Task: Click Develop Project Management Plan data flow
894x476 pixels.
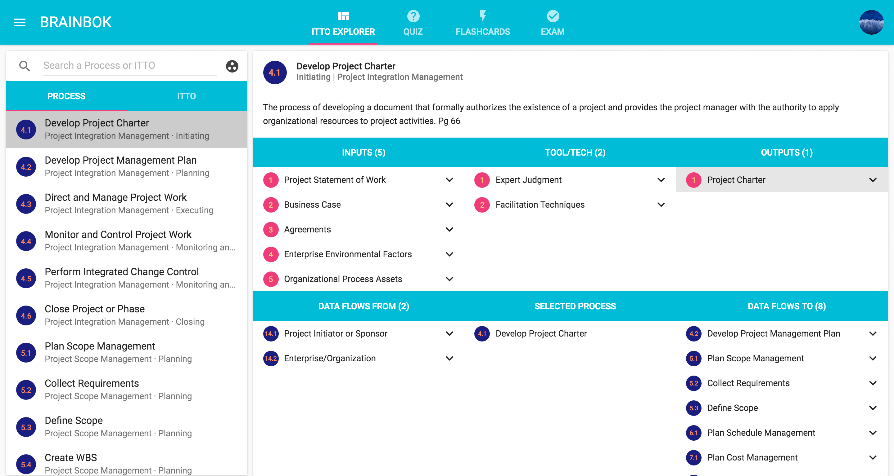Action: 773,333
